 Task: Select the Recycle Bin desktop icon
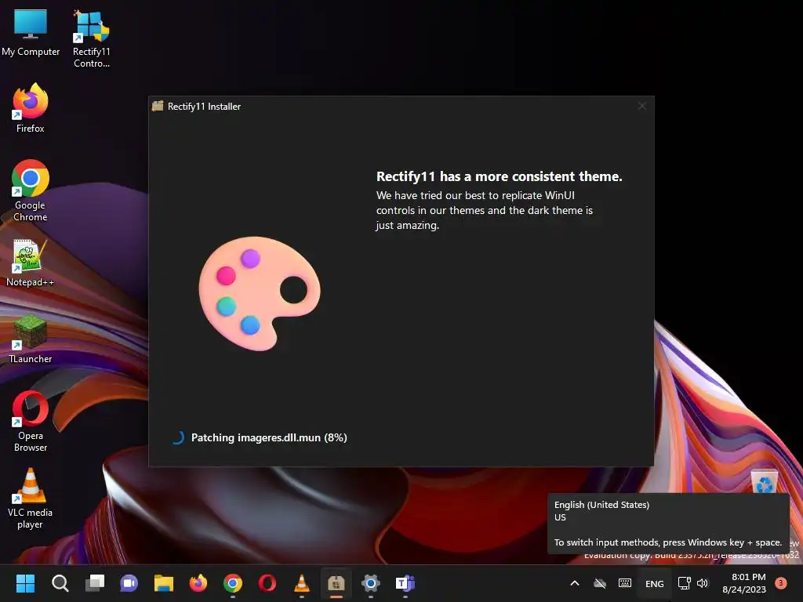click(x=764, y=481)
